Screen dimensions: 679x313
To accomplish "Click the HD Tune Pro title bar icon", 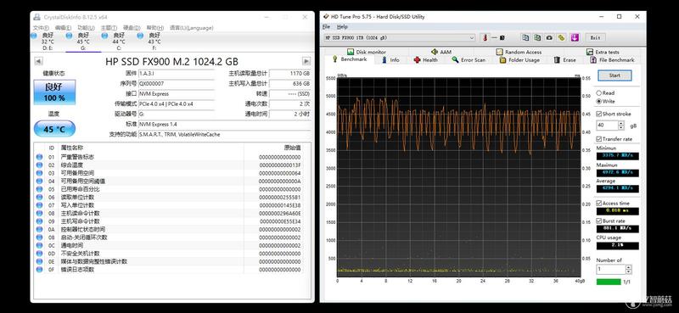I will pyautogui.click(x=326, y=17).
